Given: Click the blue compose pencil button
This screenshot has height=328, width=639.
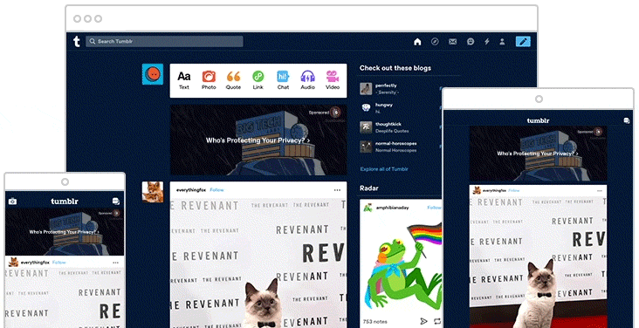Looking at the screenshot, I should pos(523,42).
